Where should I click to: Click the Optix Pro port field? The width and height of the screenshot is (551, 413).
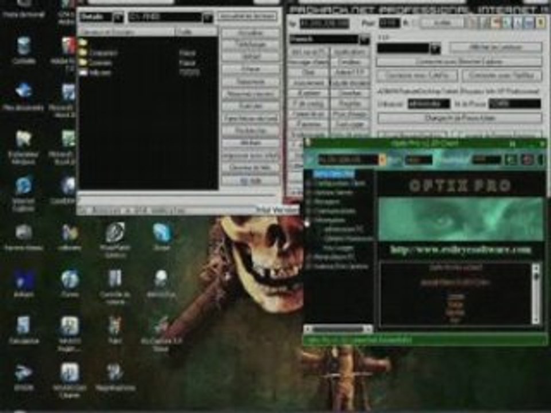click(x=418, y=160)
